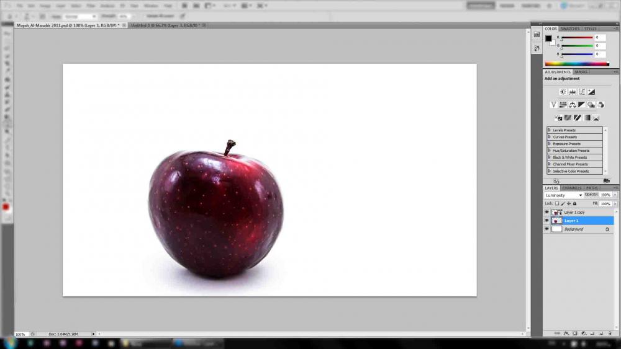Select the Background layer name

[x=573, y=229]
